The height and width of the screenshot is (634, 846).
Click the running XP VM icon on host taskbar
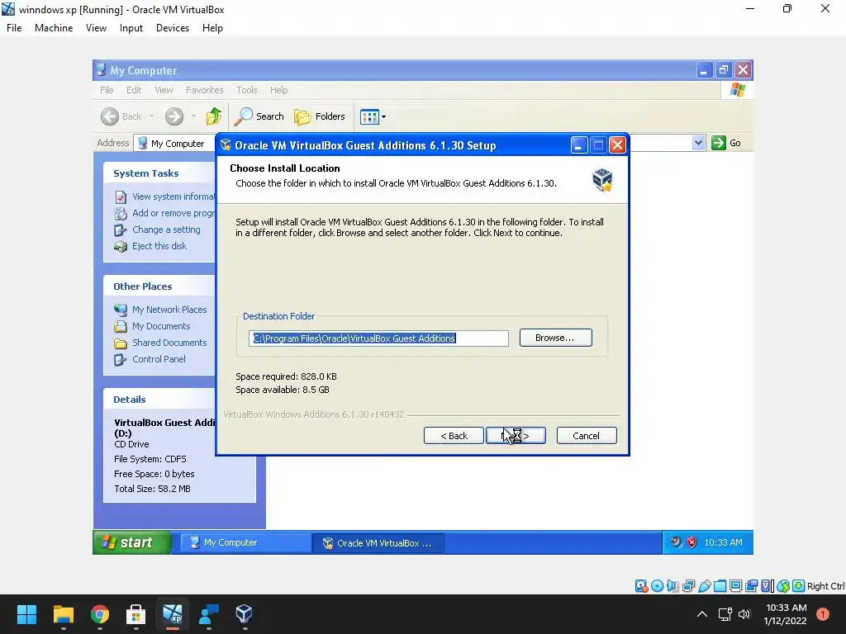(172, 614)
